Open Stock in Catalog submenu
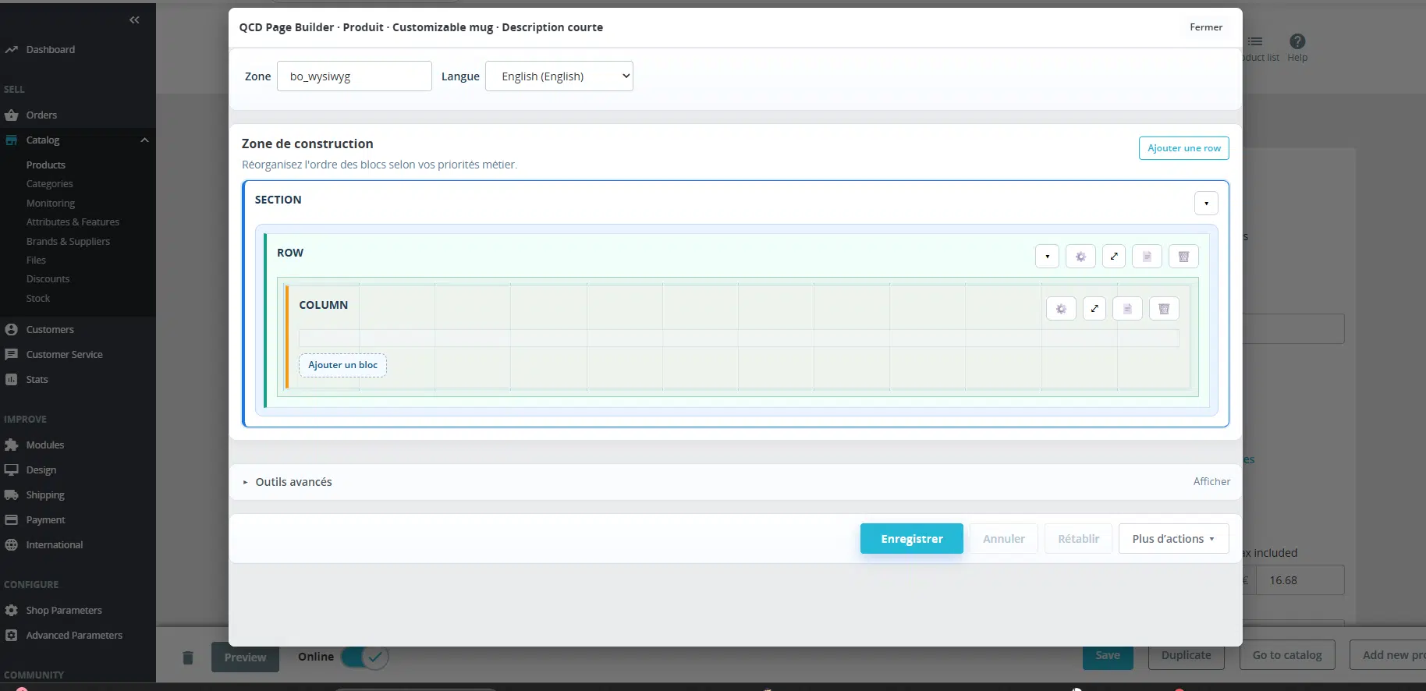The height and width of the screenshot is (691, 1426). click(x=38, y=299)
